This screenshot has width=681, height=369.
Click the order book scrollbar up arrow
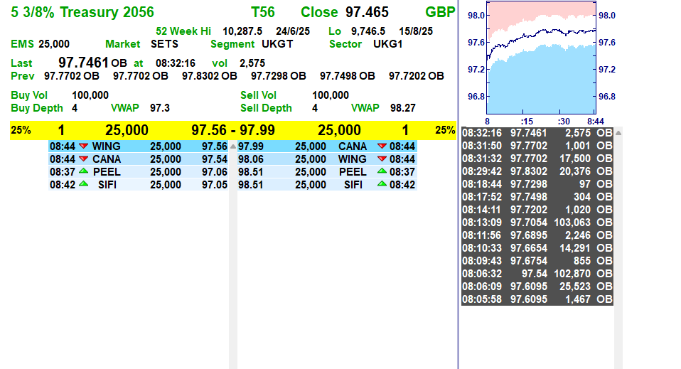[x=233, y=146]
